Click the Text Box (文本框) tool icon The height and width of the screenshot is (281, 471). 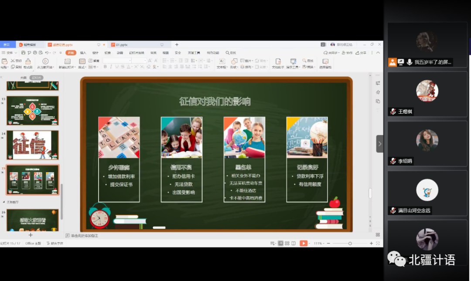222,61
